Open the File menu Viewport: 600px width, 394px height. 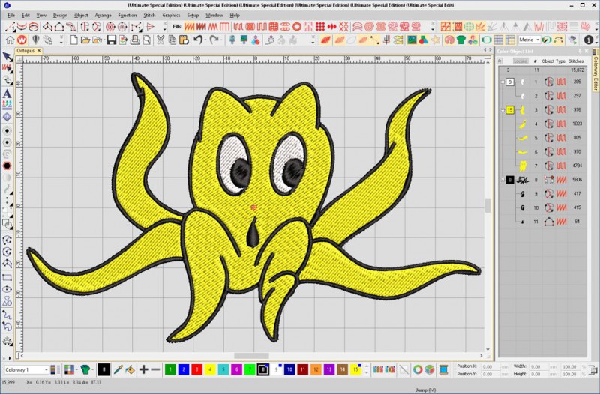[11, 15]
